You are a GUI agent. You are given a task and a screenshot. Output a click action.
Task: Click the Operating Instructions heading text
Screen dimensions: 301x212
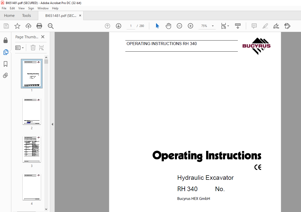207,156
